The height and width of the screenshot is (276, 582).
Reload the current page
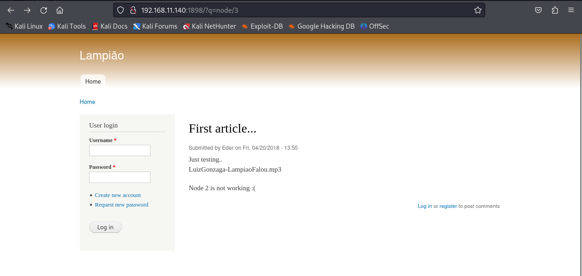(x=44, y=10)
